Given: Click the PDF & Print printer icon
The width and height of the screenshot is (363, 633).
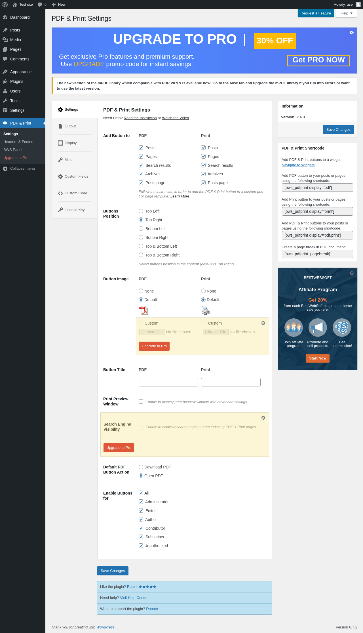Looking at the screenshot, I should [5, 123].
